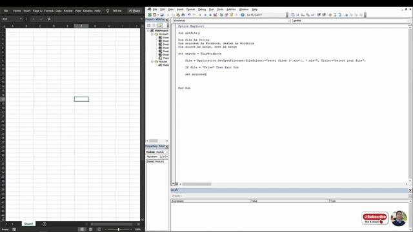Screen dimensions: 413x232
Task: Collapse the Microsoft Excel Objects folder
Action: tap(152, 34)
